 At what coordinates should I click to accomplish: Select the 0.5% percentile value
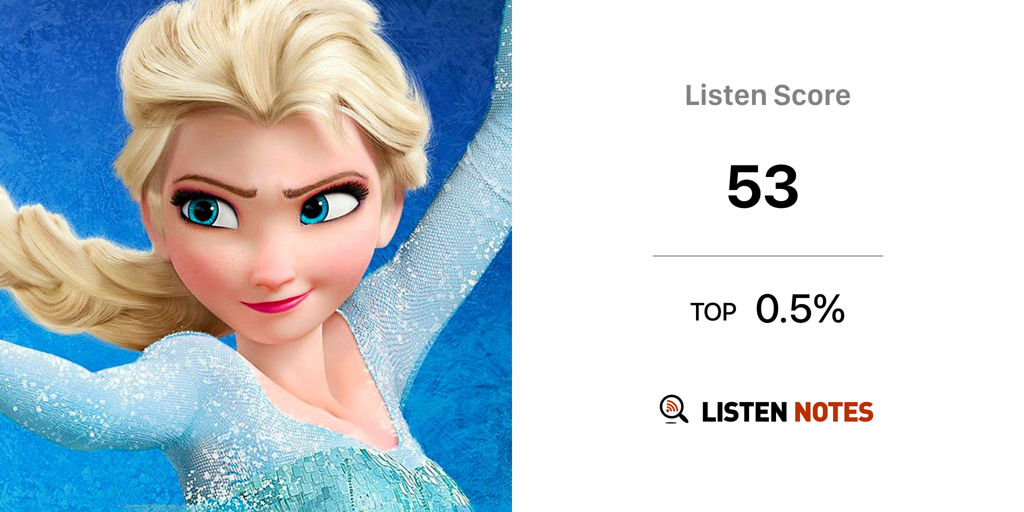tap(800, 309)
